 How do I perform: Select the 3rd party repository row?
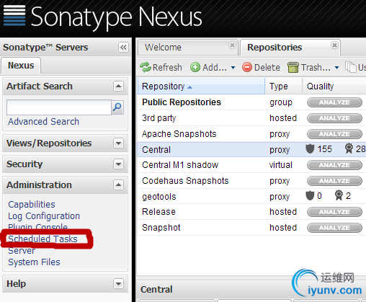pos(251,118)
